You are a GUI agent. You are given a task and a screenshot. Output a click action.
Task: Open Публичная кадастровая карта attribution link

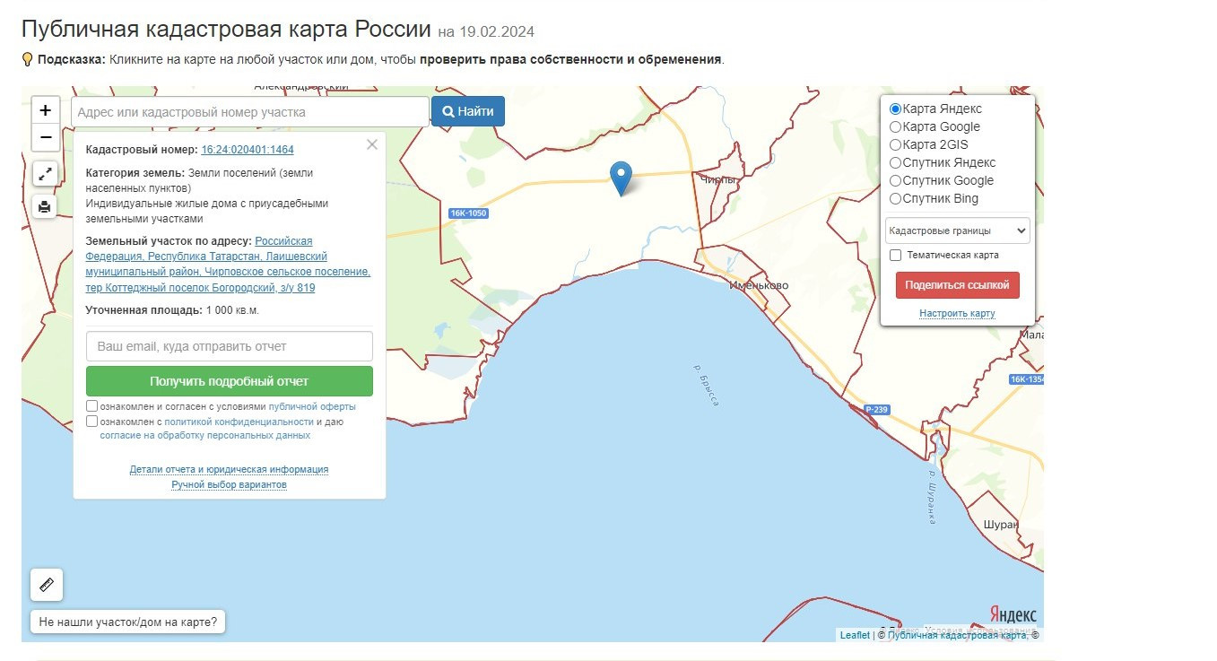click(958, 635)
